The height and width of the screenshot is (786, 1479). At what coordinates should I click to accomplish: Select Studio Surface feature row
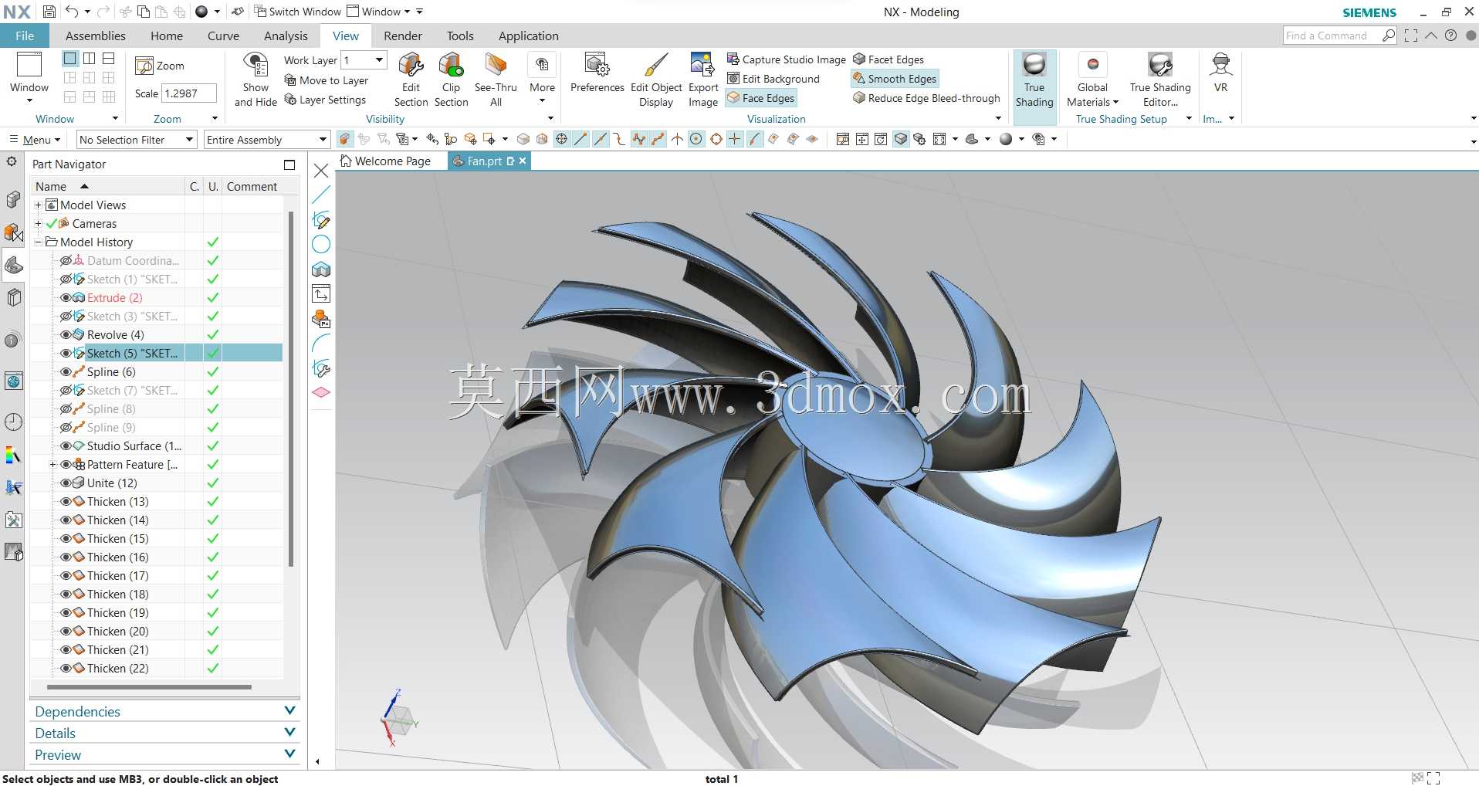pos(157,446)
